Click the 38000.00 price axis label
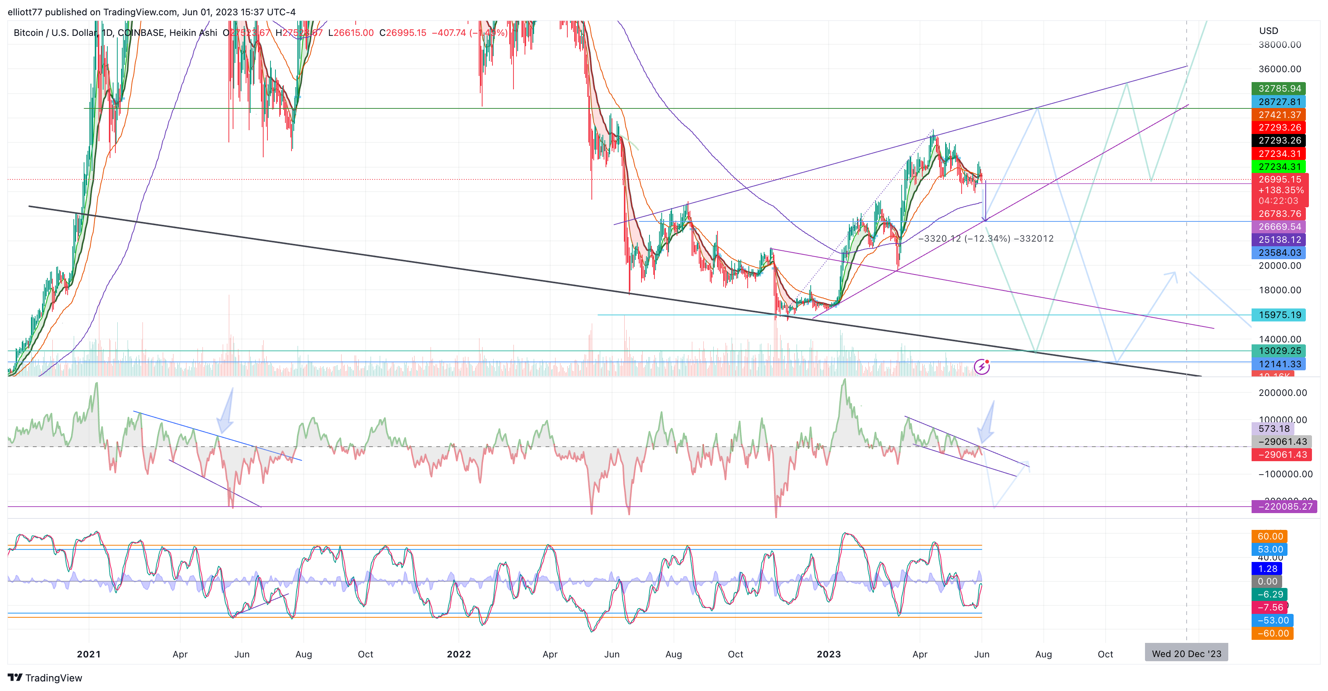Screen dimensions: 1328x691 [x=1279, y=45]
